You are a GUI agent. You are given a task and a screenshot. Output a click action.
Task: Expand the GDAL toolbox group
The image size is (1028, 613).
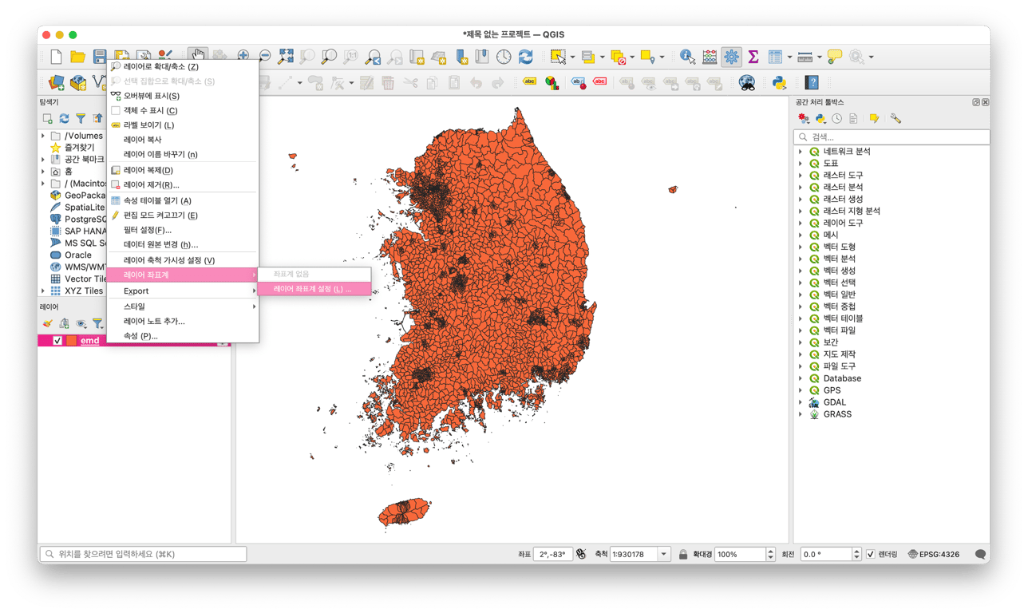[801, 402]
